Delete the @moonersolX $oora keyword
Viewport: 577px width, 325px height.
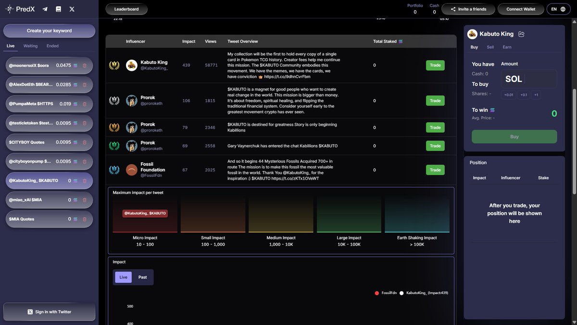pos(85,65)
